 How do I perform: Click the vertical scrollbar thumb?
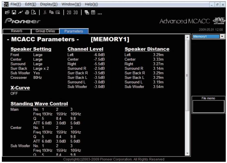click(187, 75)
